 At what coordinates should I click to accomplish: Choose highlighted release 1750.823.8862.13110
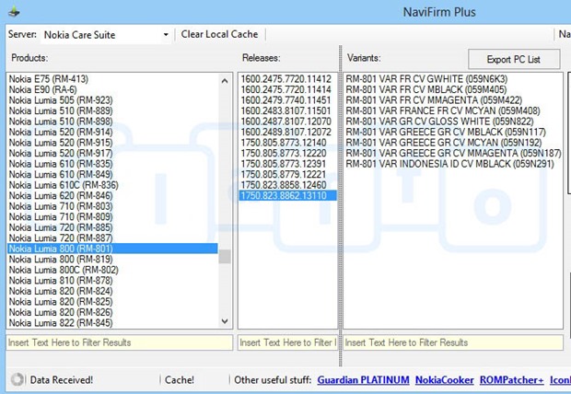click(x=287, y=195)
